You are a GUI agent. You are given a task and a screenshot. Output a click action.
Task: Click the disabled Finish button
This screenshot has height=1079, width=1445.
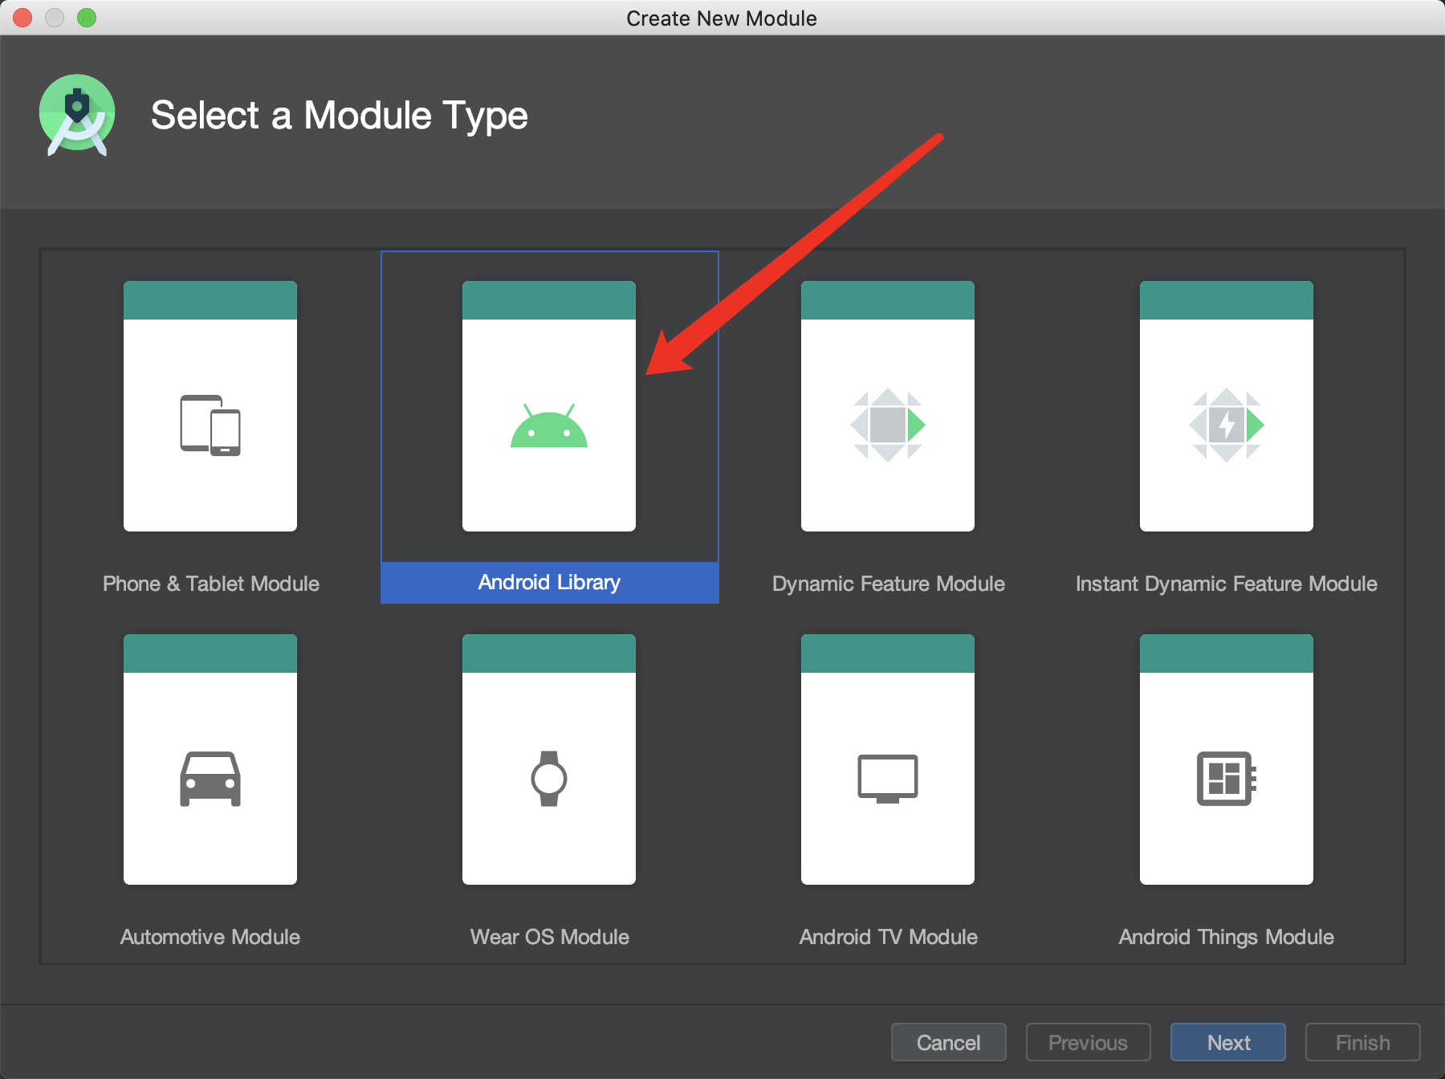click(x=1363, y=1042)
